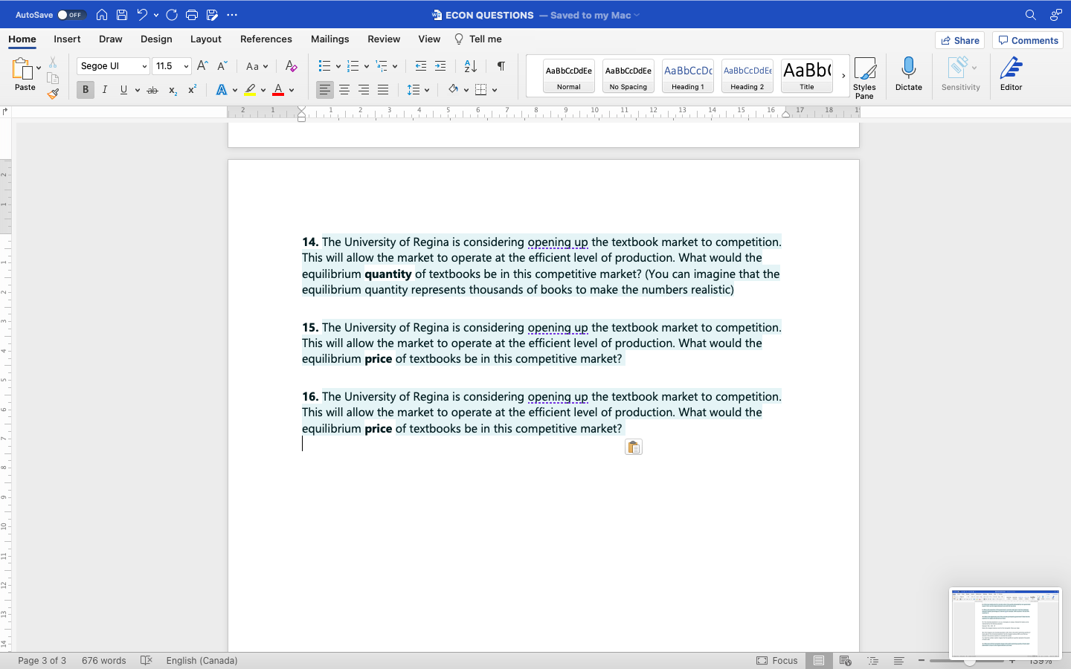The height and width of the screenshot is (669, 1071).
Task: Start Dictate with microphone icon
Action: point(908,74)
